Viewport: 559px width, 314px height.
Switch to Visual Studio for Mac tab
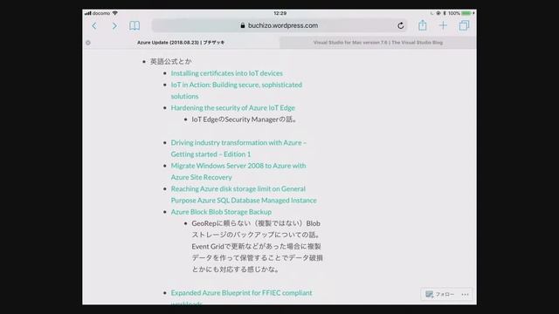[378, 43]
